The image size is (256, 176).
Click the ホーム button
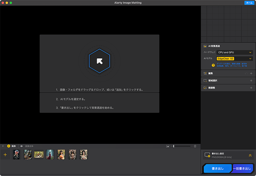249,3
